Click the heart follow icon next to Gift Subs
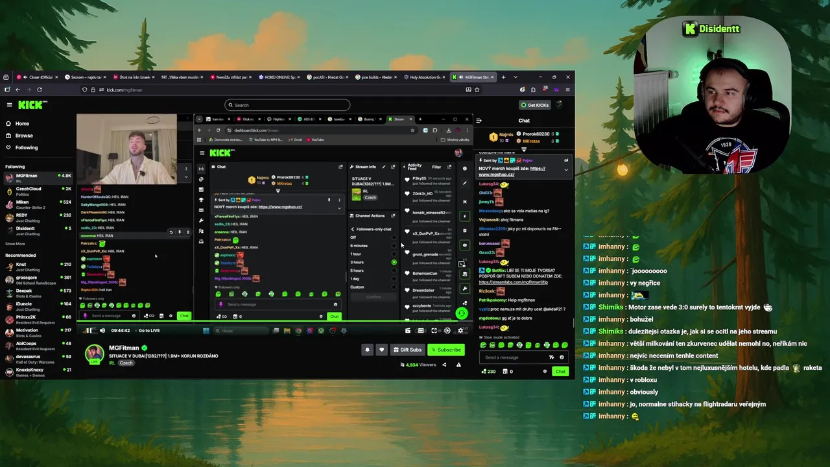Screen dimensions: 830x467 pos(381,350)
